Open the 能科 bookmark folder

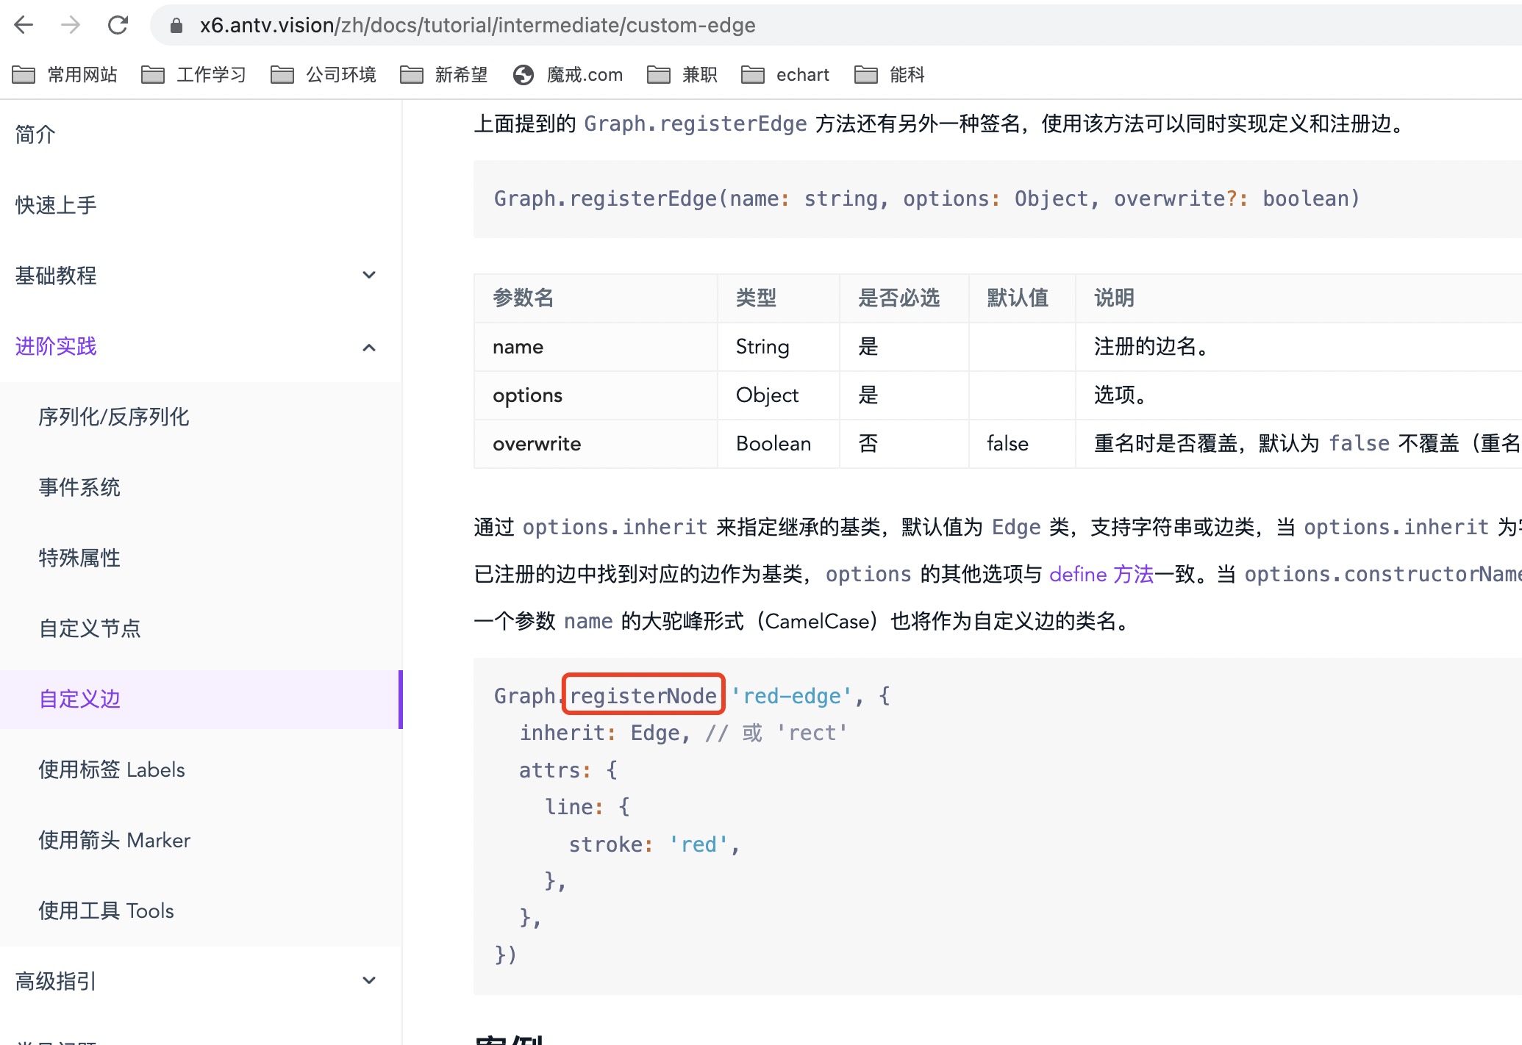pyautogui.click(x=890, y=74)
